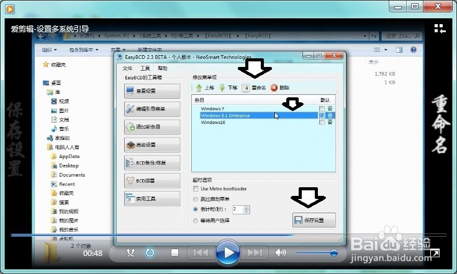Viewport: 457px width, 274px height.
Task: Select the Windows 7 boot entry
Action: point(212,108)
